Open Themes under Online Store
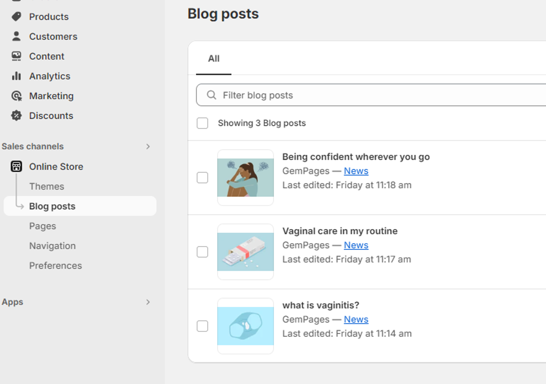 [47, 186]
